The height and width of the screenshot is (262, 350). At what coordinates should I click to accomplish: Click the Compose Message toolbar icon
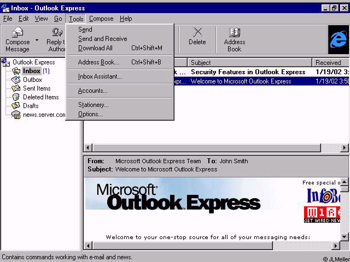[x=17, y=32]
